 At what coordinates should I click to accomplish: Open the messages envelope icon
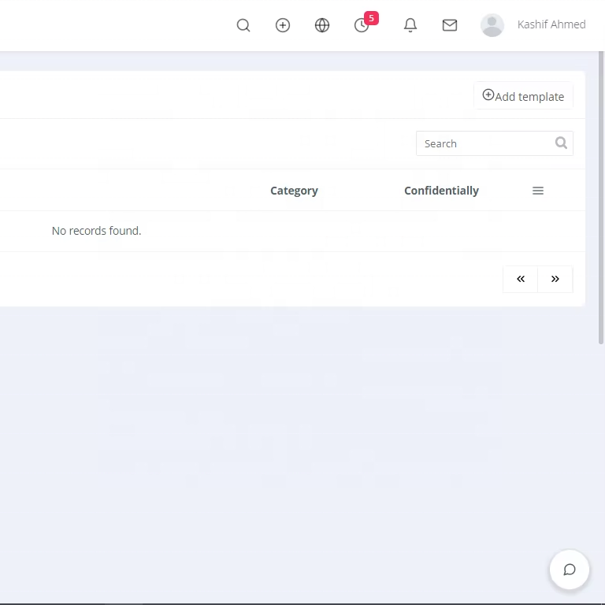(450, 25)
